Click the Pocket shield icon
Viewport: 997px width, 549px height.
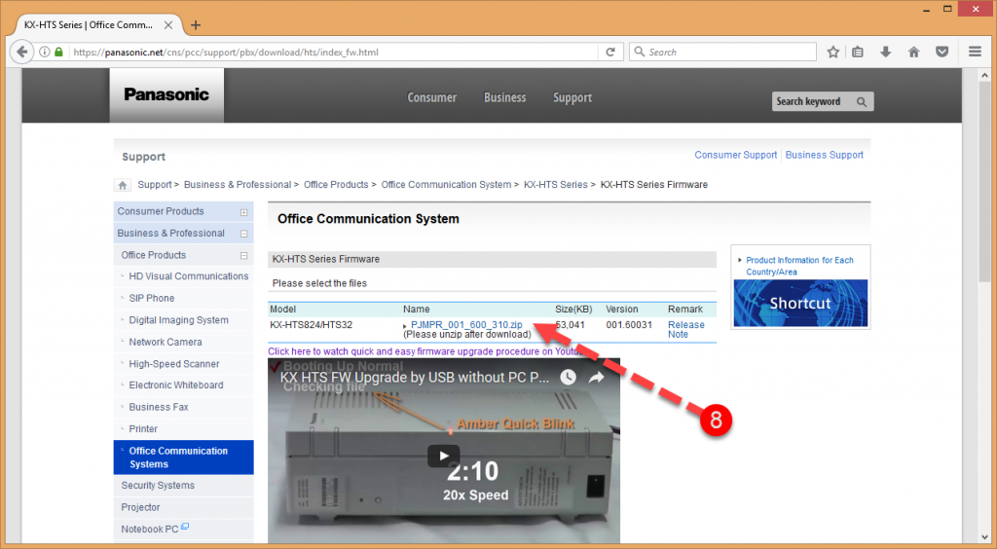coord(942,53)
